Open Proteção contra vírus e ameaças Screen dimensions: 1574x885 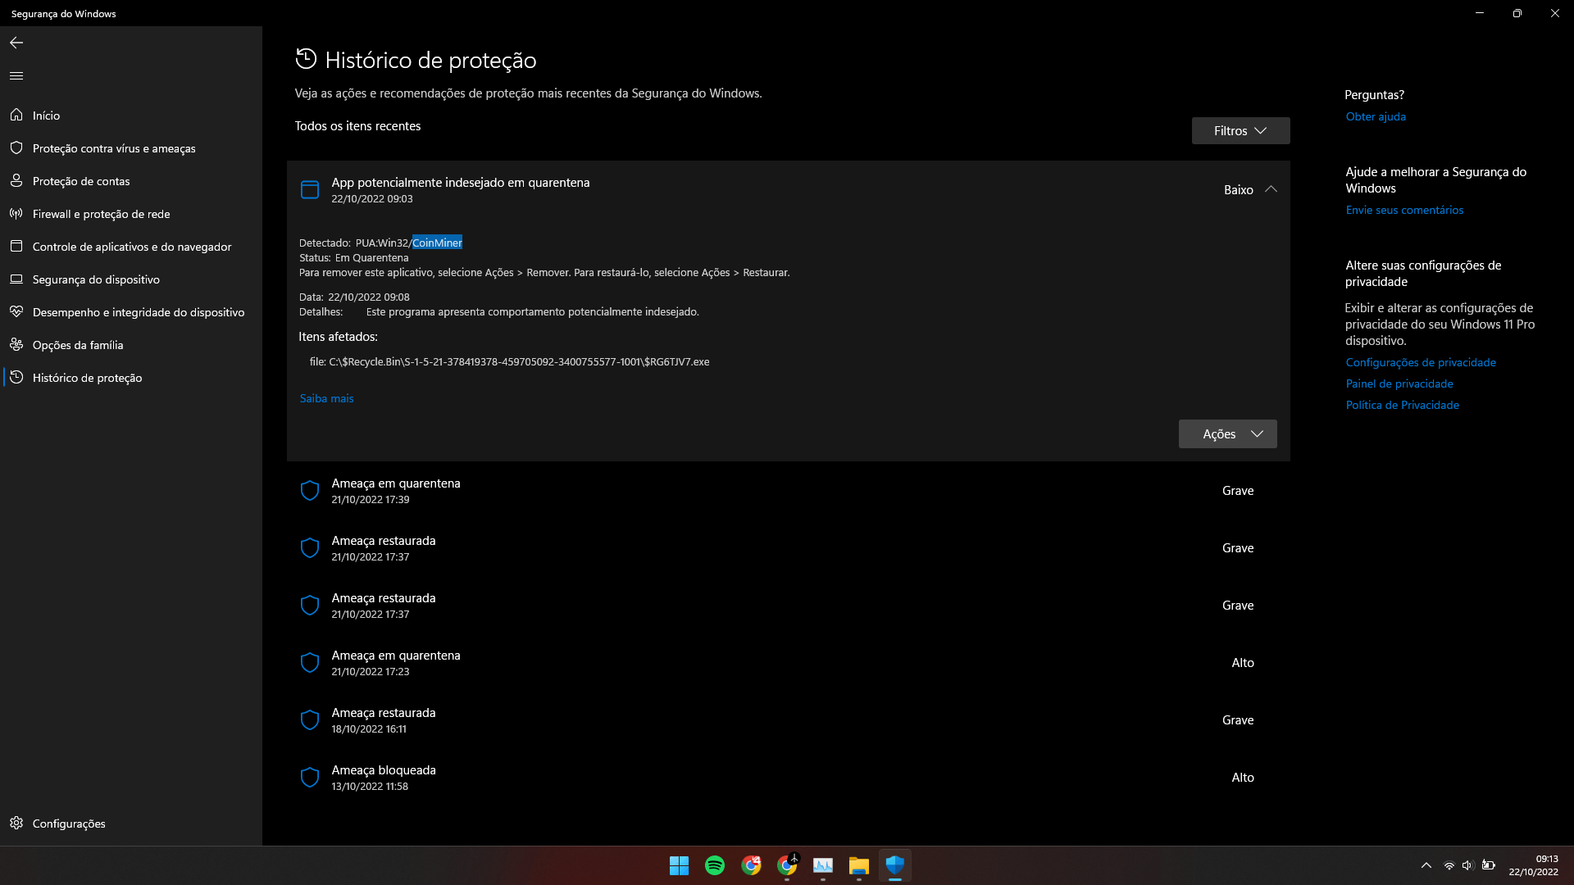coord(114,148)
